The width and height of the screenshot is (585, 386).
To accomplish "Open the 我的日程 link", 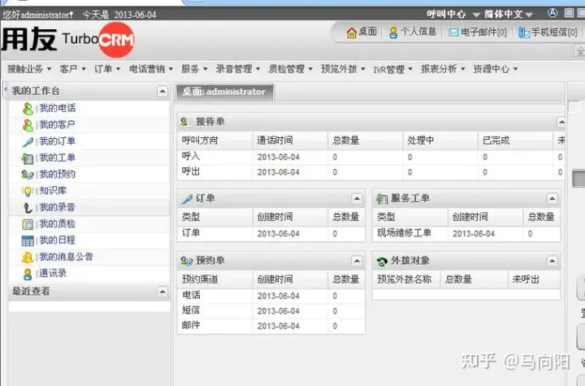I will pos(58,240).
